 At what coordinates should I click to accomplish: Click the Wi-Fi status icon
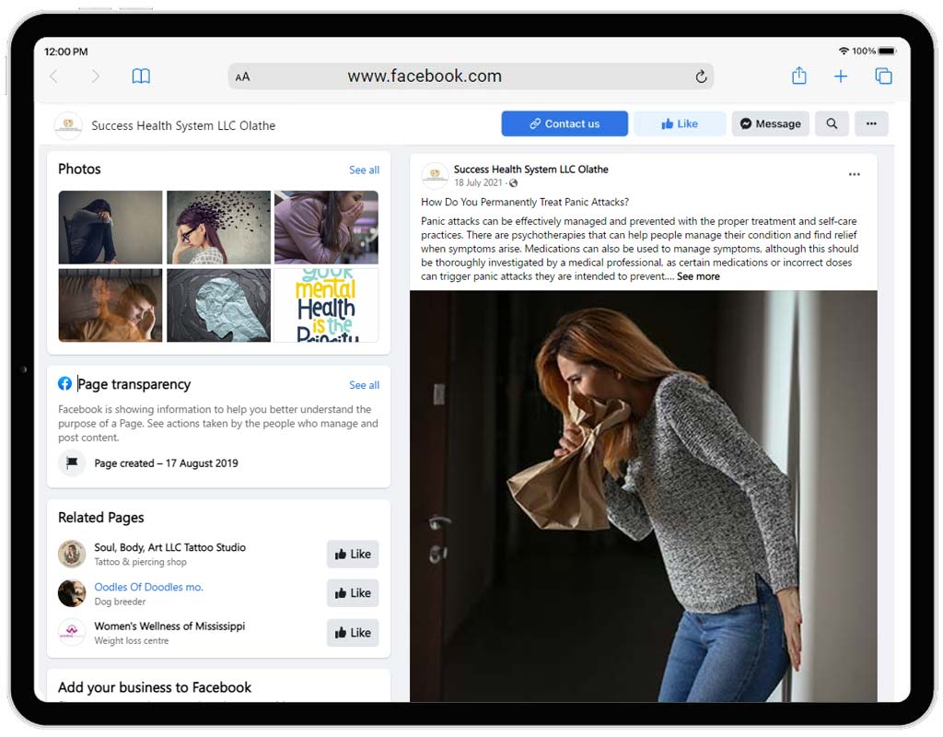pos(844,52)
